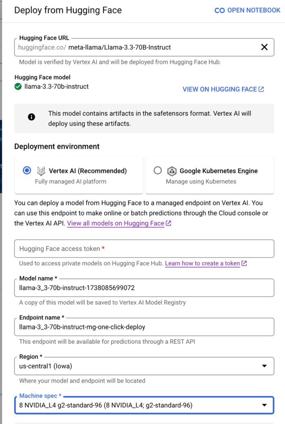Follow View all models on Hugging Face link
The image size is (285, 424).
115,223
